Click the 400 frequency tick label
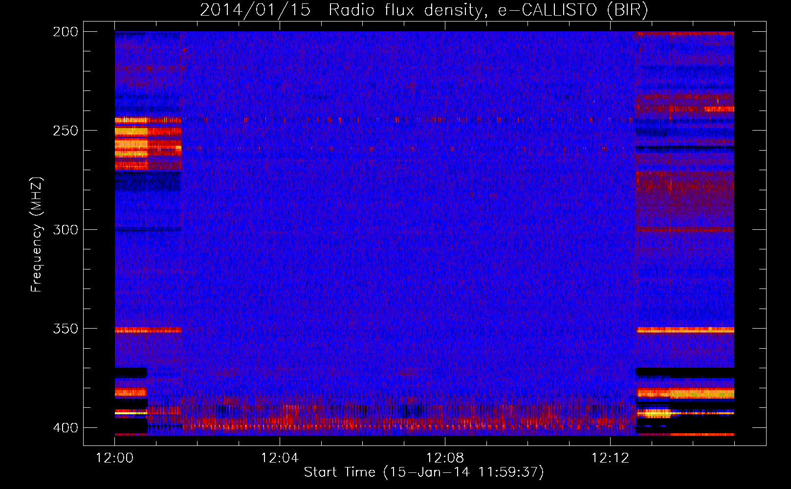This screenshot has width=791, height=489. (x=66, y=427)
